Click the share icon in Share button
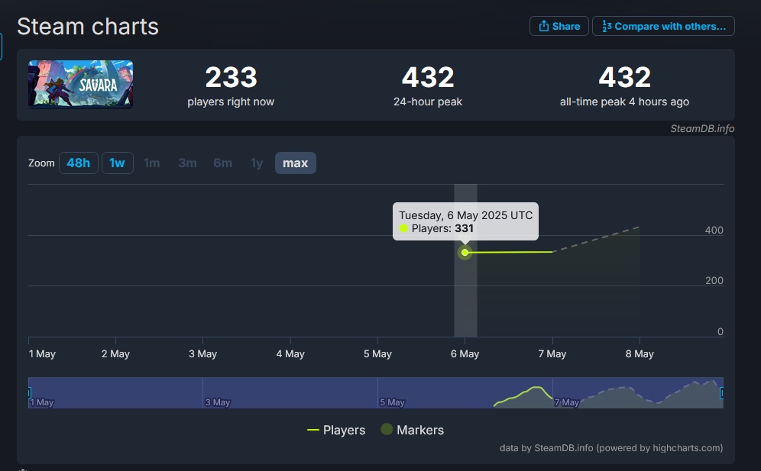The width and height of the screenshot is (761, 471). (x=543, y=26)
